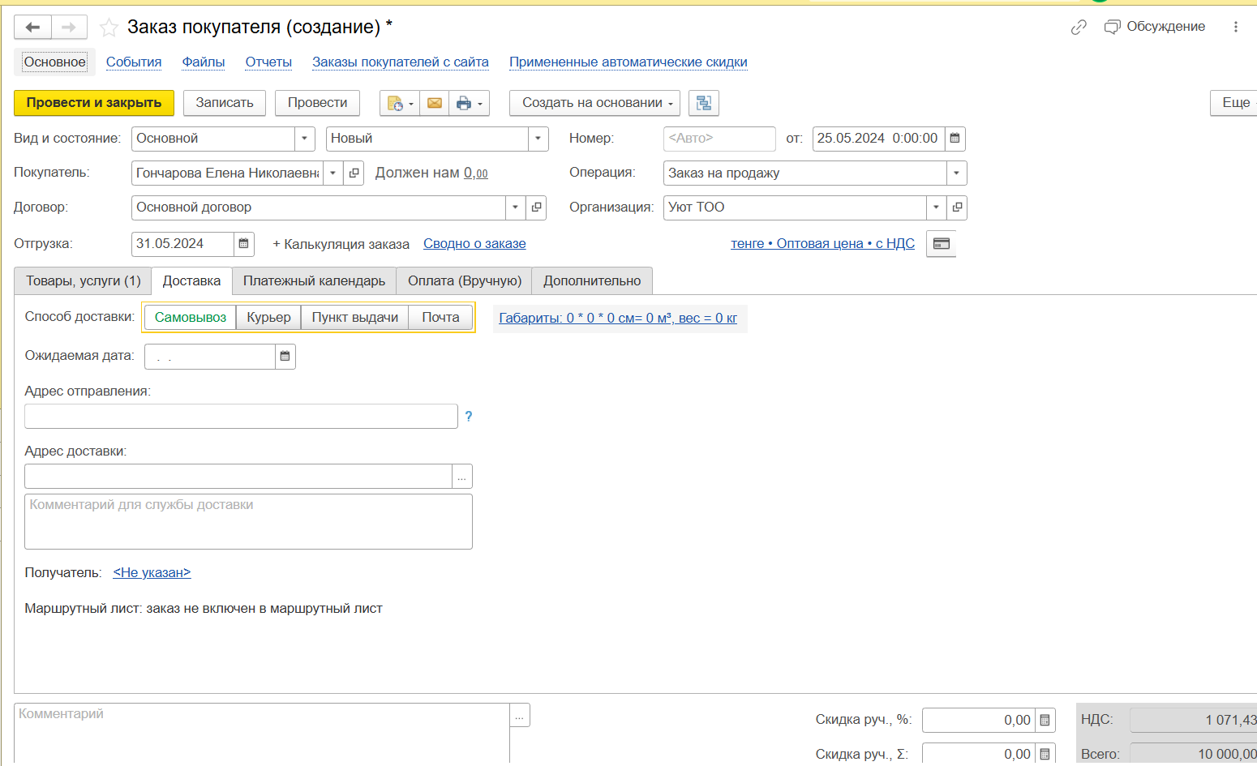The image size is (1257, 766).
Task: Switch to the Товары, услуги tab
Action: (83, 281)
